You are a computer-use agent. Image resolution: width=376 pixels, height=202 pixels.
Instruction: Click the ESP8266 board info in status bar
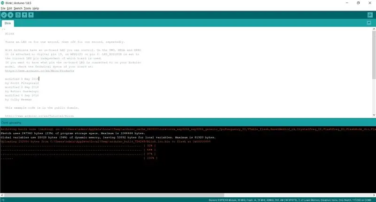tap(290, 200)
